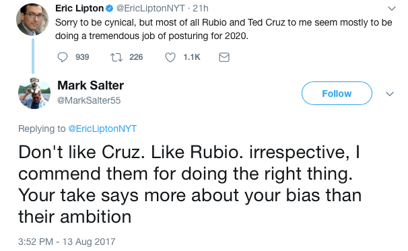Follow Mark Salter
This screenshot has width=408, height=251.
click(x=337, y=93)
